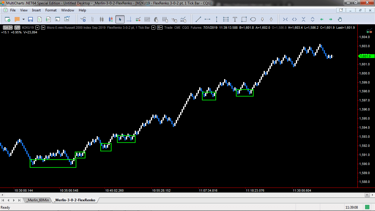375x211 pixels.
Task: Go to the next workspace tab arrow
Action: click(x=14, y=200)
